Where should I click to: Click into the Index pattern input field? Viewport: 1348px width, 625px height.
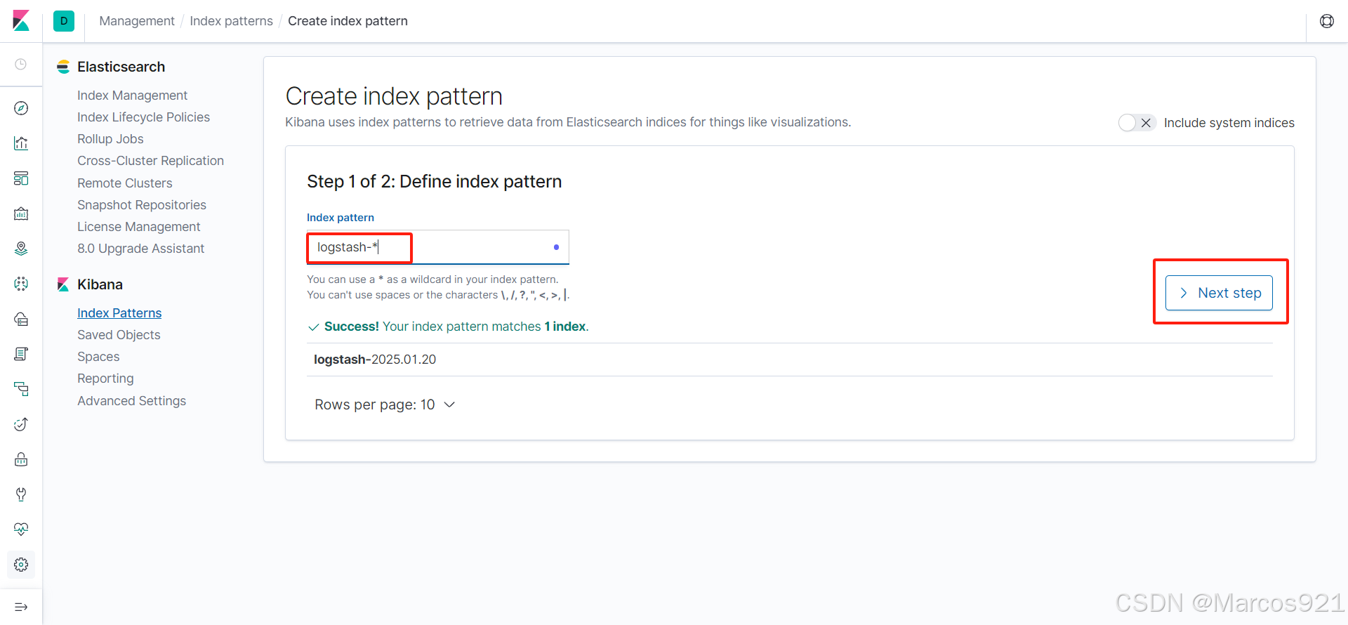pyautogui.click(x=437, y=247)
